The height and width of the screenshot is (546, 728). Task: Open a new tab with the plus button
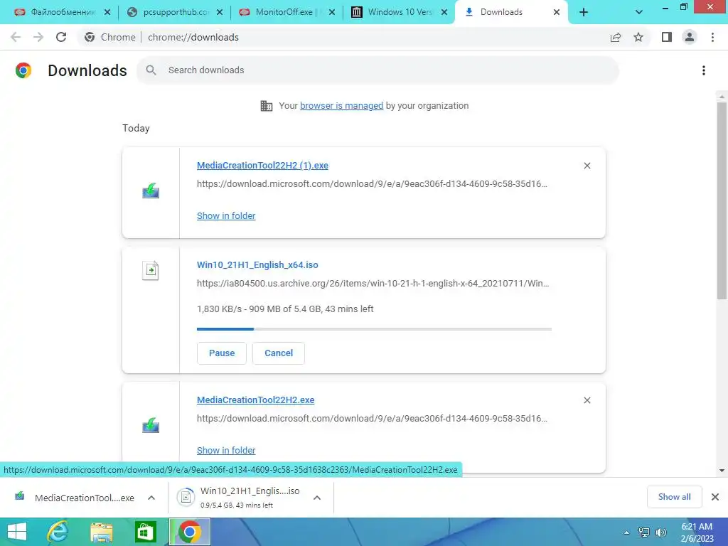[584, 12]
